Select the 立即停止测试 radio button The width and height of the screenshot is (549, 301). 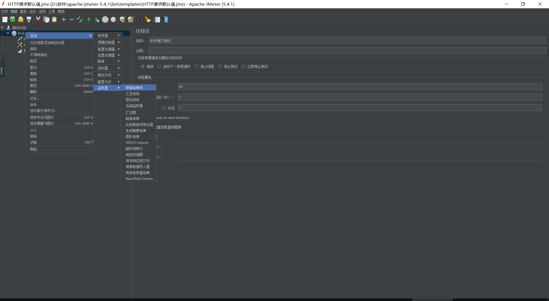[244, 66]
